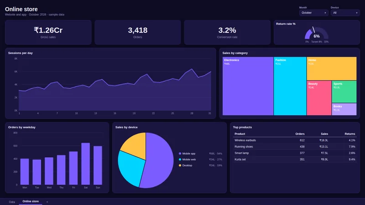Image resolution: width=365 pixels, height=205 pixels.
Task: Select the Wireless earbuds product row
Action: [295, 140]
